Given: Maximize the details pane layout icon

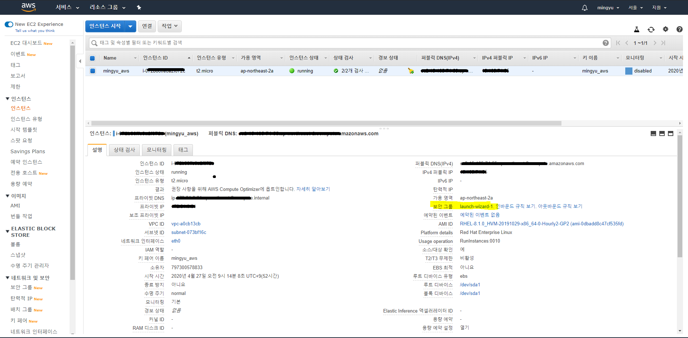Looking at the screenshot, I should (x=670, y=133).
